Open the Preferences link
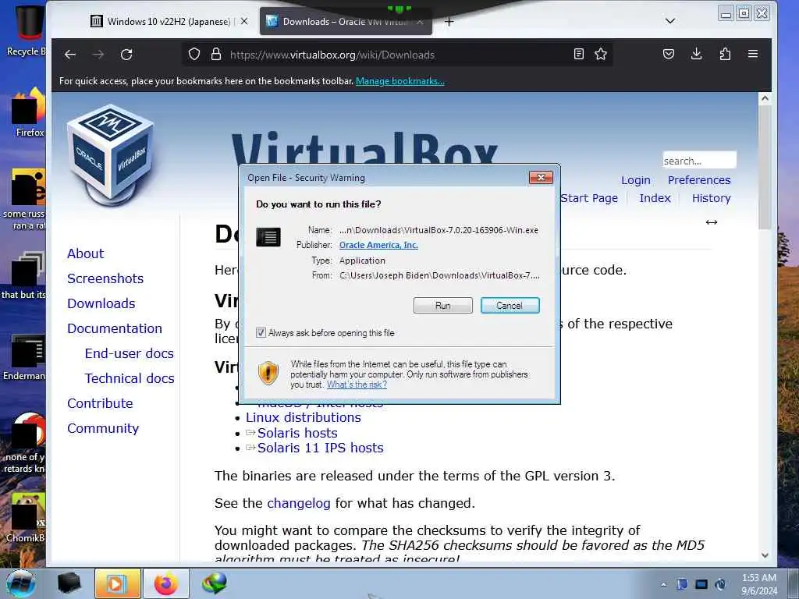The image size is (799, 599). coord(699,180)
